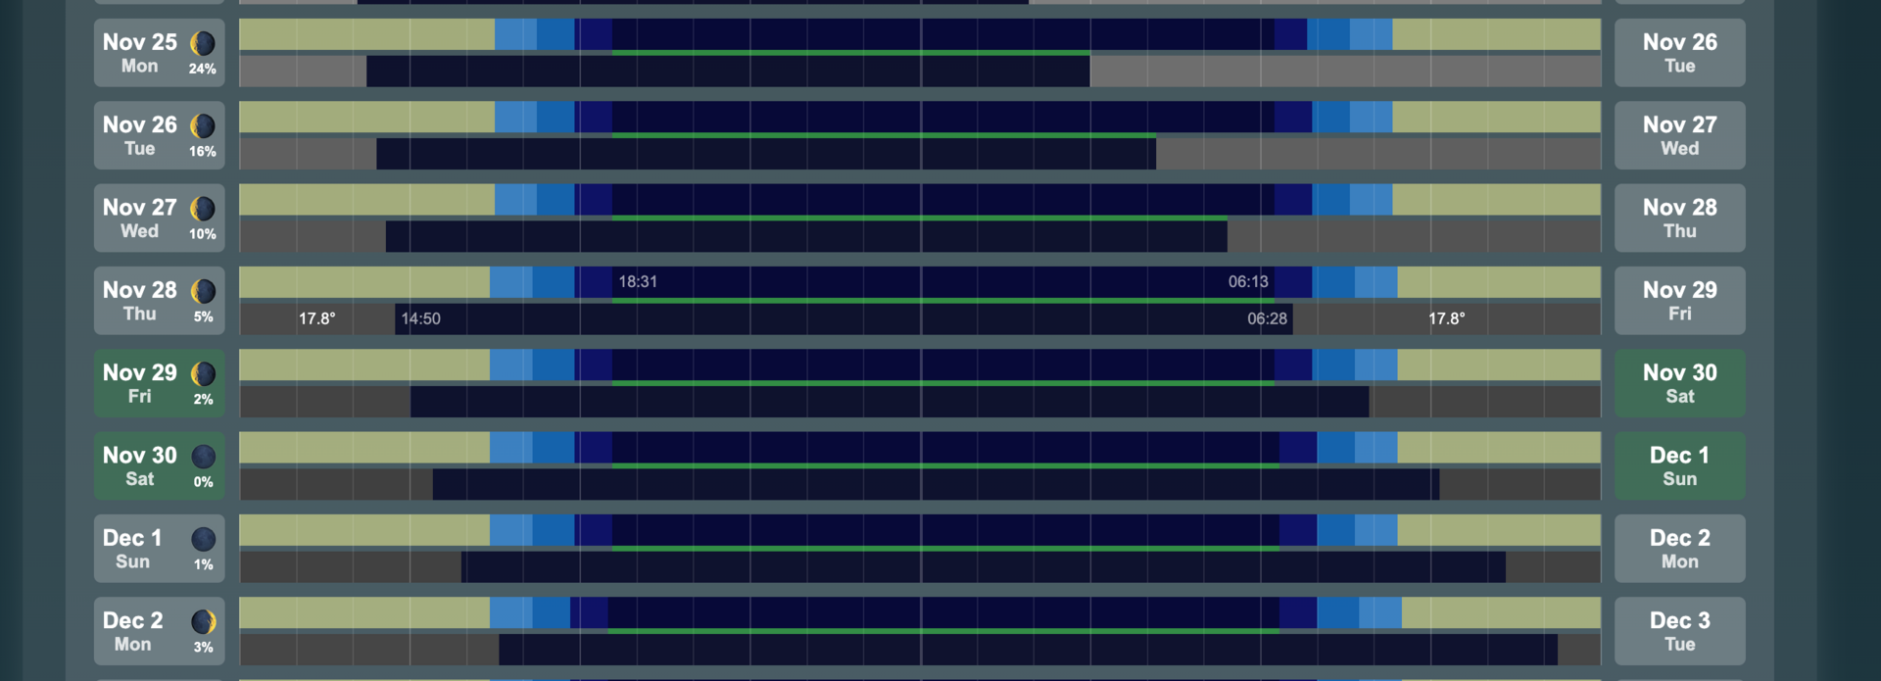The image size is (1881, 681).
Task: Click the 10% moon illumination text
Action: 203,234
